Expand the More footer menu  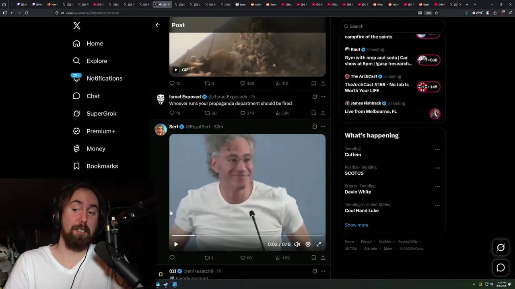[x=389, y=249]
